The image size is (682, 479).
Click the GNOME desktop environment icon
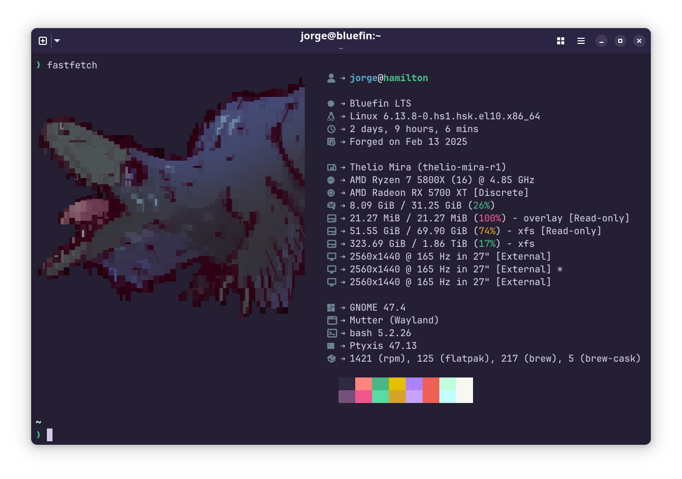click(331, 308)
